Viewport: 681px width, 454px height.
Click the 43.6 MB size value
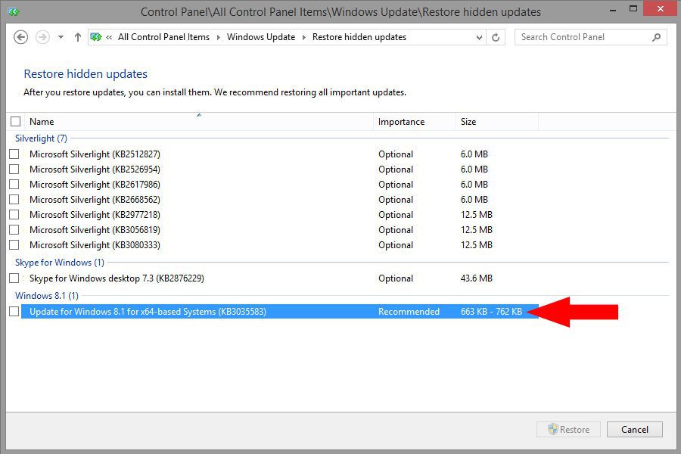(477, 278)
